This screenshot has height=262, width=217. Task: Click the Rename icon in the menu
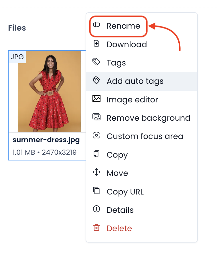coord(96,25)
